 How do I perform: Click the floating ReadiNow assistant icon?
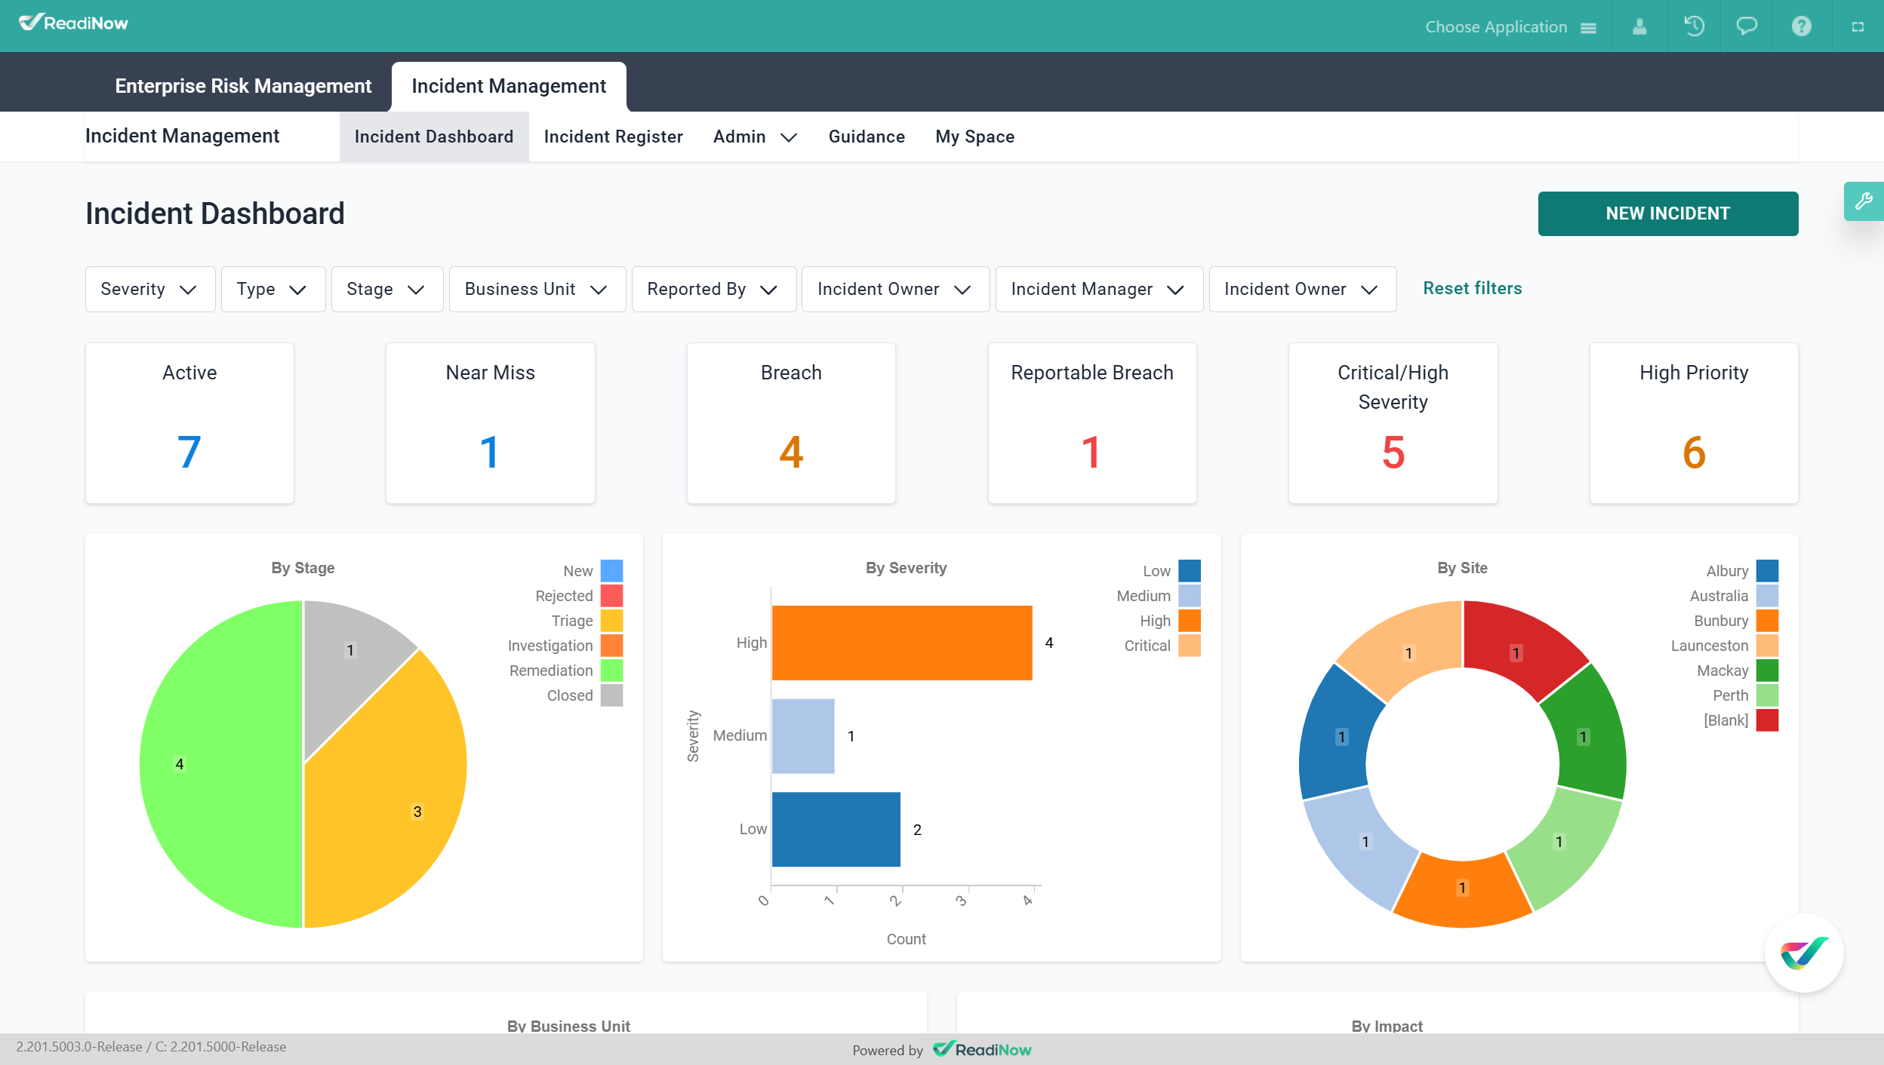(x=1804, y=953)
